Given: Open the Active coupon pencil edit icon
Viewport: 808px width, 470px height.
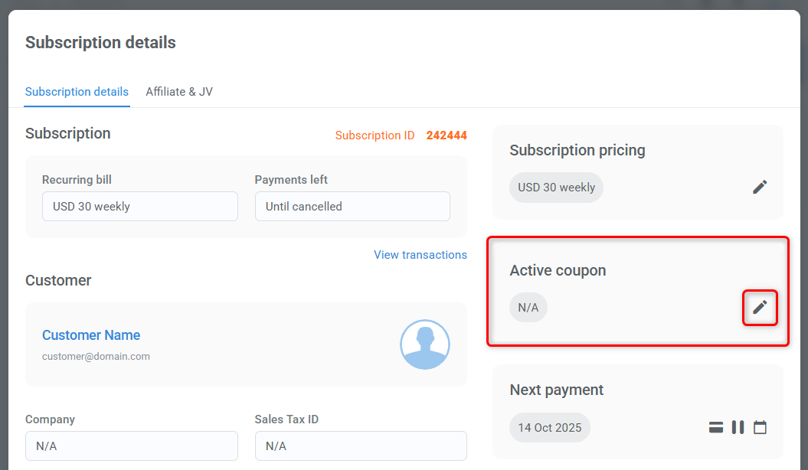Looking at the screenshot, I should 760,307.
